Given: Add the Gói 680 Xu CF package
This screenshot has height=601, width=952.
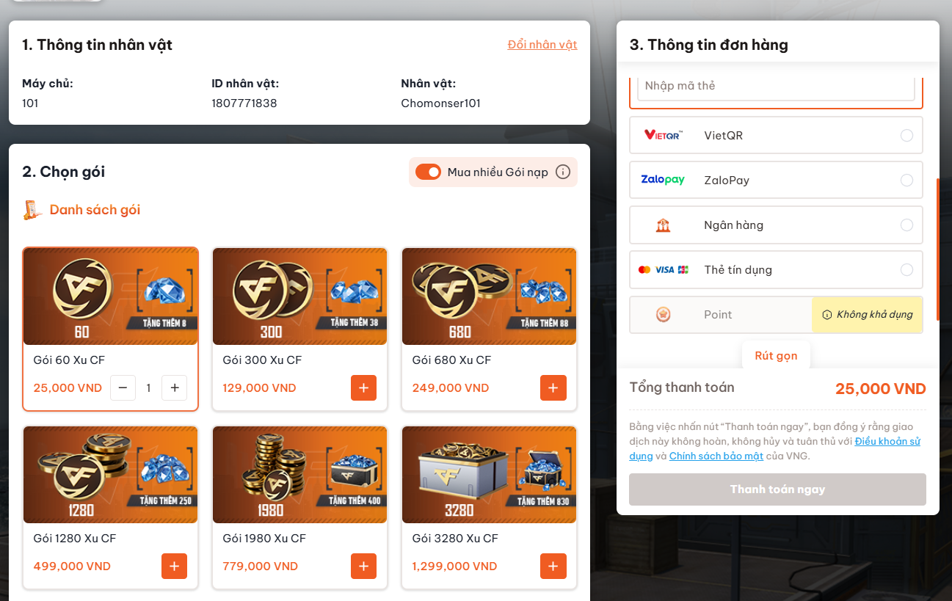Looking at the screenshot, I should 553,387.
